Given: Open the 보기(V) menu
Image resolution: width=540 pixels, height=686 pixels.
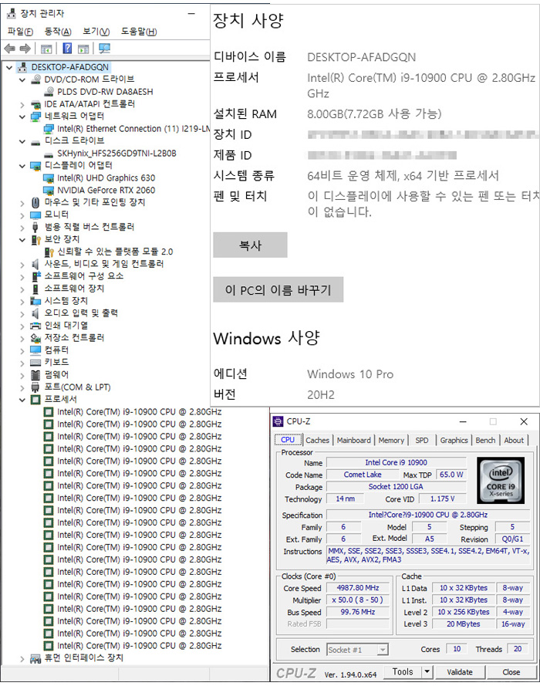Looking at the screenshot, I should pos(96,32).
